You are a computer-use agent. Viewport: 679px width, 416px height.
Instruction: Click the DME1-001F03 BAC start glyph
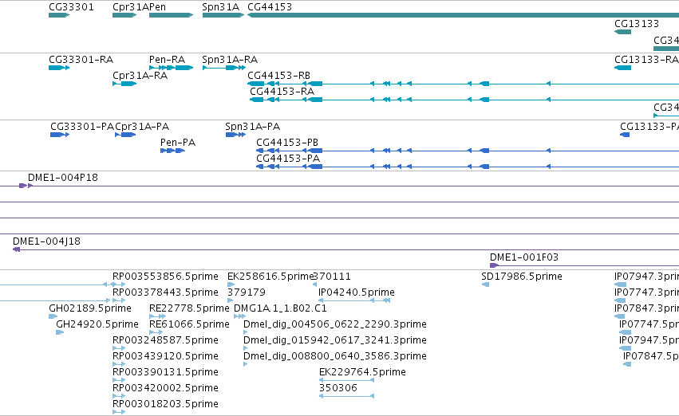click(494, 265)
